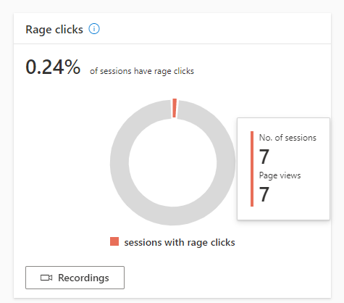Screen dimensions: 344x303
Task: Open the Recordings button
Action: (75, 278)
